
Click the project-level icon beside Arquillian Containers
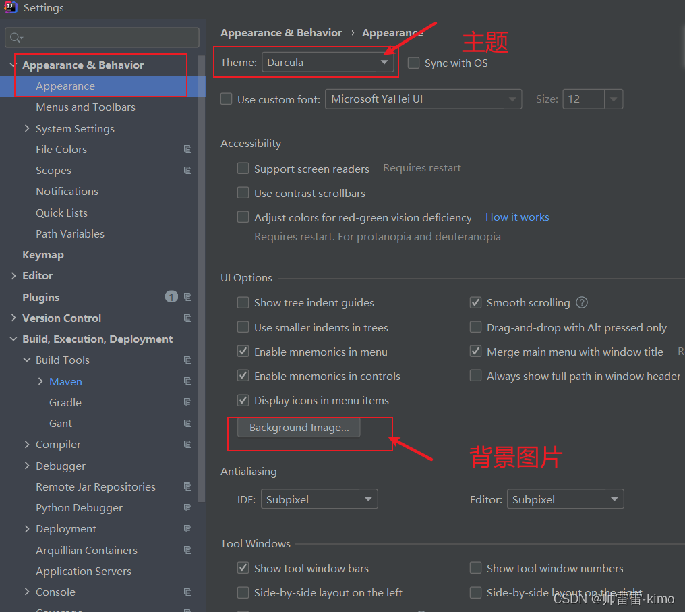click(x=188, y=550)
